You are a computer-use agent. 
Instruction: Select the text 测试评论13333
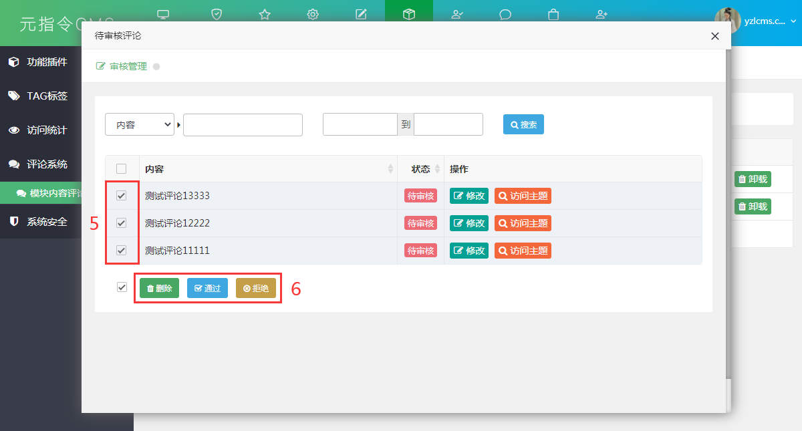177,196
